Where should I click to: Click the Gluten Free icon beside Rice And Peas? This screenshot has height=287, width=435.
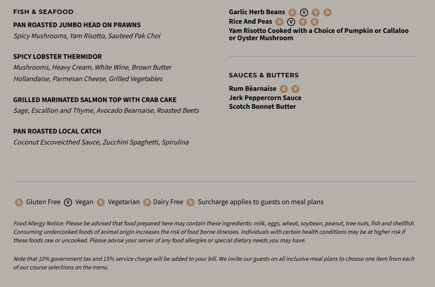coord(279,22)
